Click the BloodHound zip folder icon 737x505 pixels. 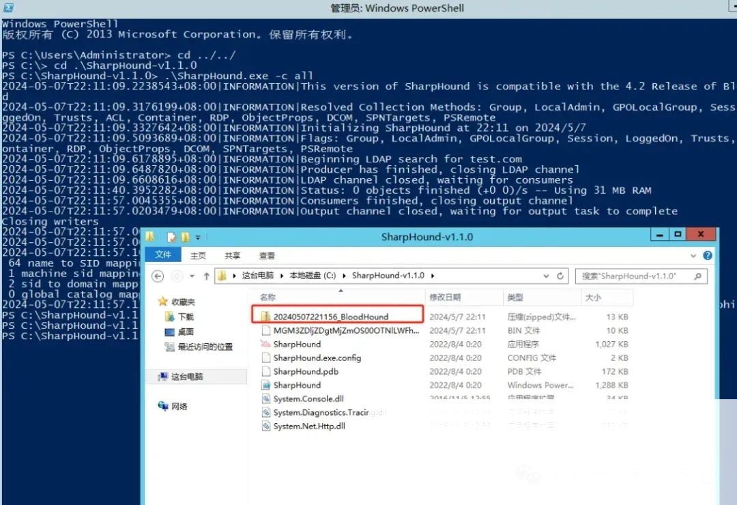point(265,317)
